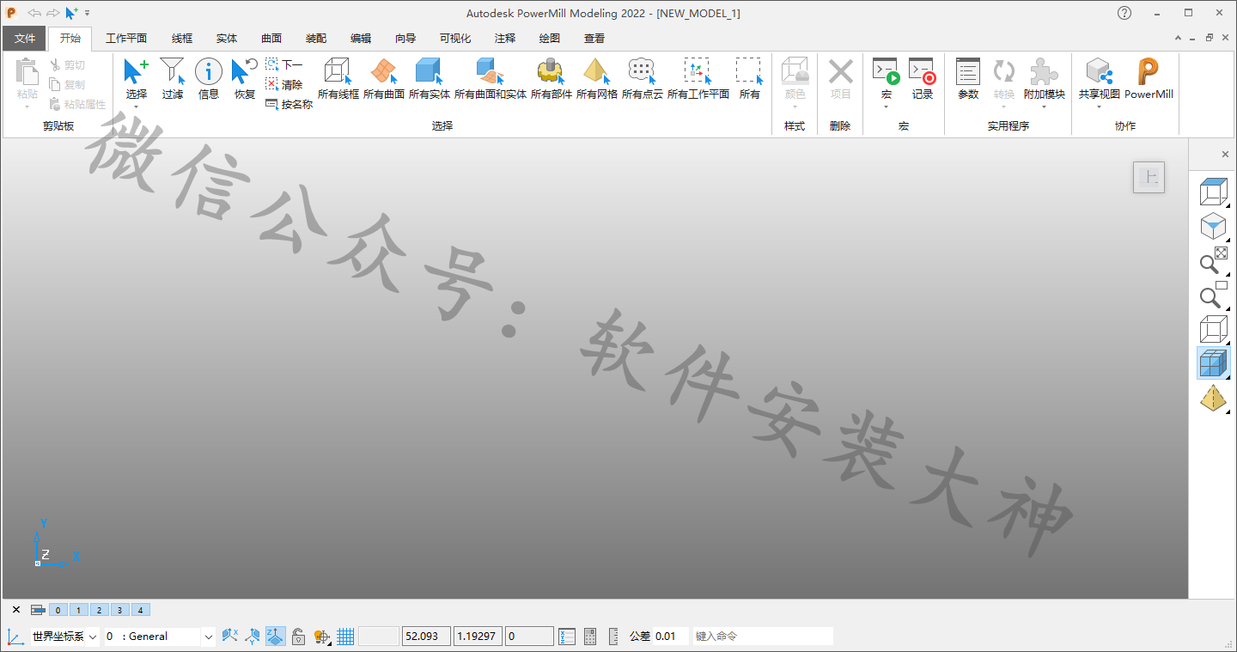Open the 实体 ribbon tab

(227, 38)
